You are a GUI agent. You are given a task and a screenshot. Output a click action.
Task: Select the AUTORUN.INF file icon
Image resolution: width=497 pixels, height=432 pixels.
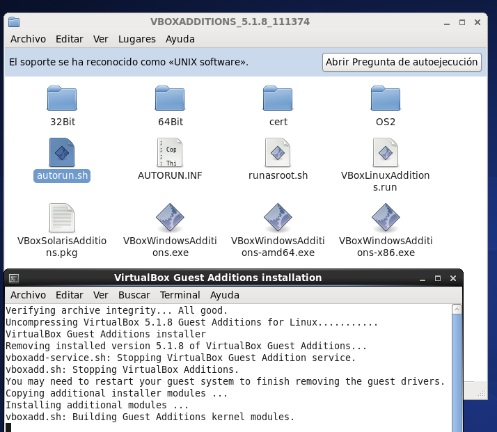[x=170, y=152]
